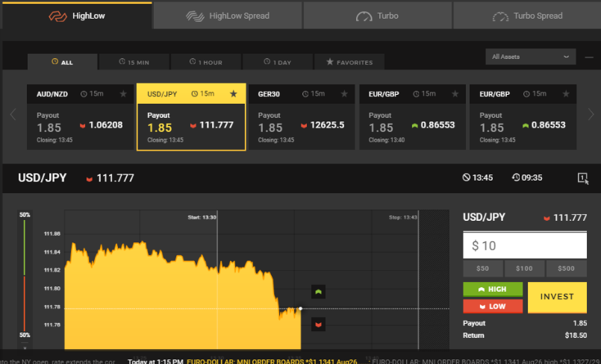The width and height of the screenshot is (601, 364).
Task: Select the USD/JPY 15m card
Action: pos(191,117)
